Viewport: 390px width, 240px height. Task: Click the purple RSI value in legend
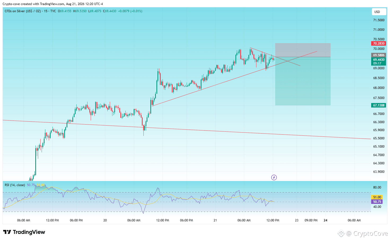(31, 185)
